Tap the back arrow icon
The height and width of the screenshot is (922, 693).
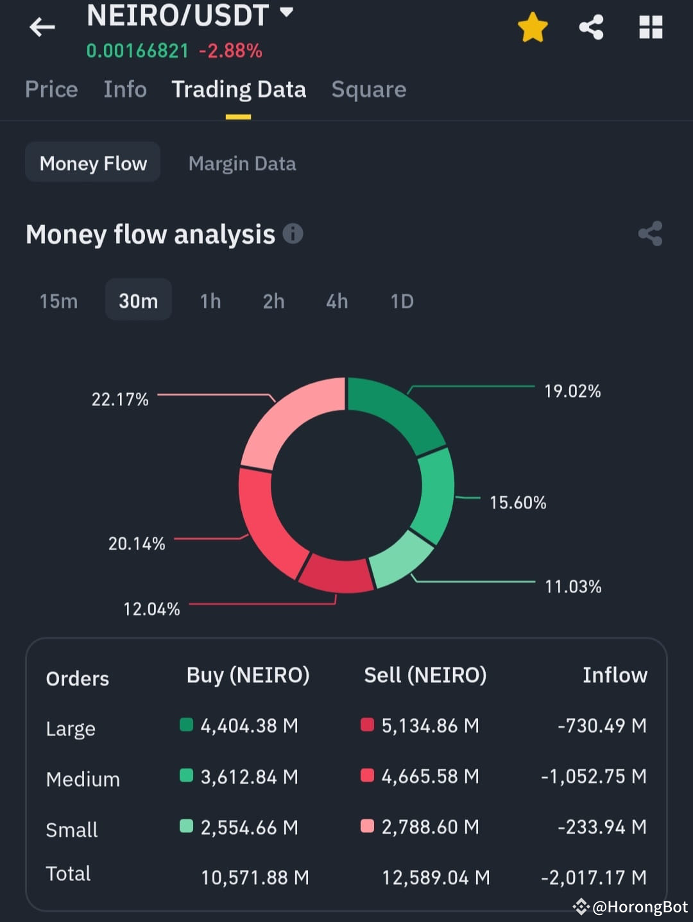tap(42, 28)
